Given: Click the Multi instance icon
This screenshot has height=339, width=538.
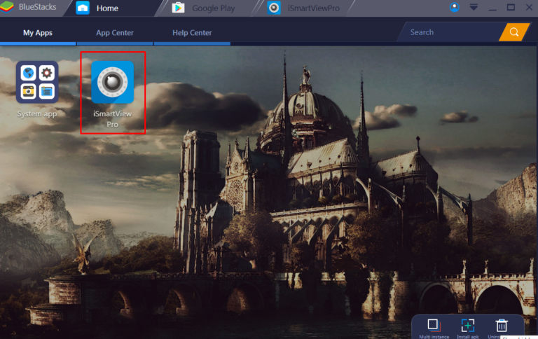Looking at the screenshot, I should click(x=434, y=325).
